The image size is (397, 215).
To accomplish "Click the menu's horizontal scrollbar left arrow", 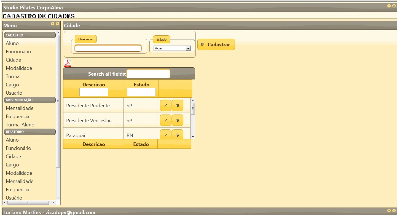I will 5,203.
